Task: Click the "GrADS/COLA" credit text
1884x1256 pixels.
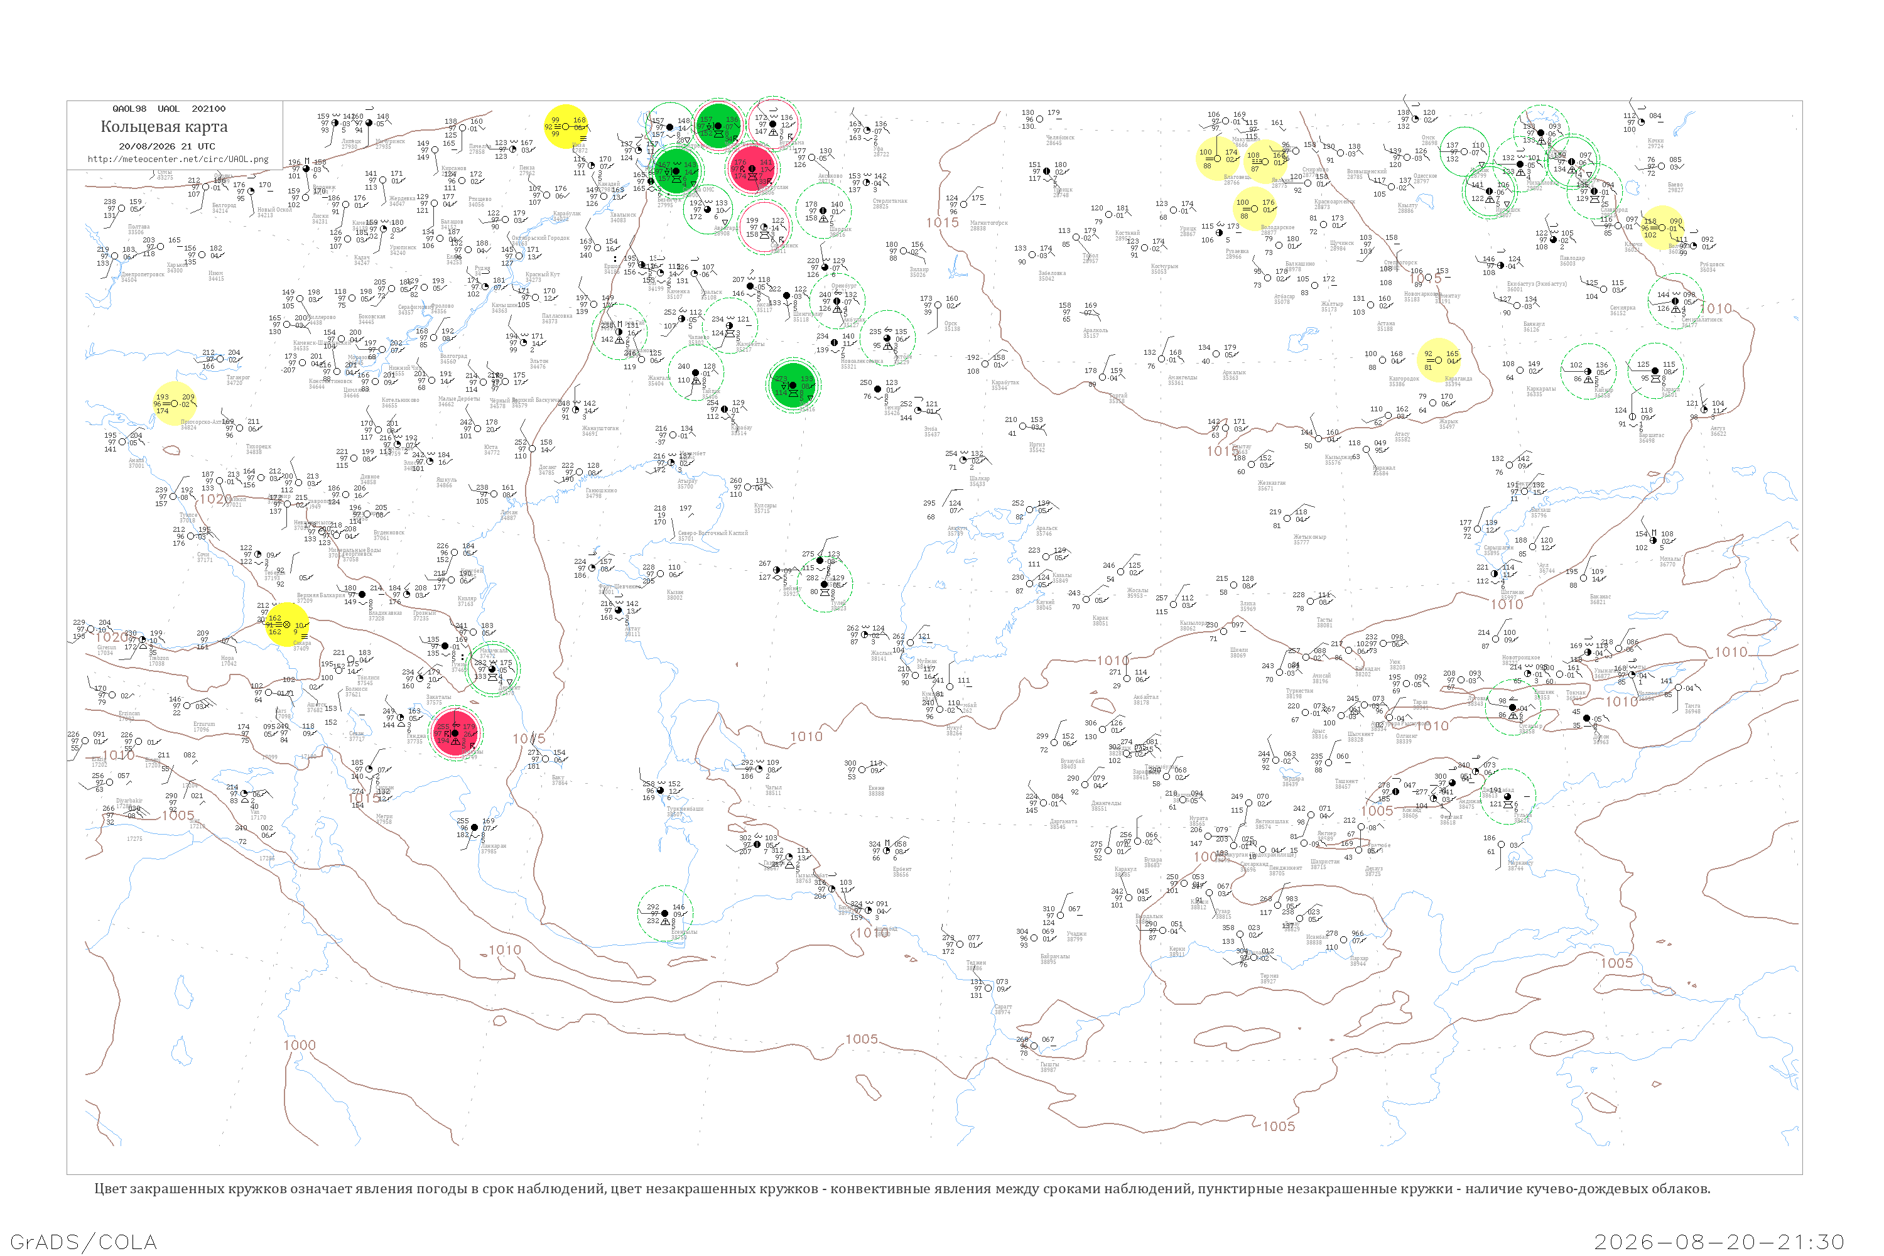Action: click(x=84, y=1242)
